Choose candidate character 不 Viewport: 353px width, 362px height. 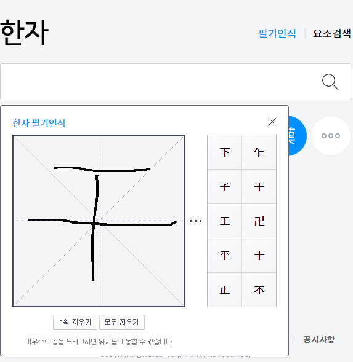pyautogui.click(x=259, y=289)
